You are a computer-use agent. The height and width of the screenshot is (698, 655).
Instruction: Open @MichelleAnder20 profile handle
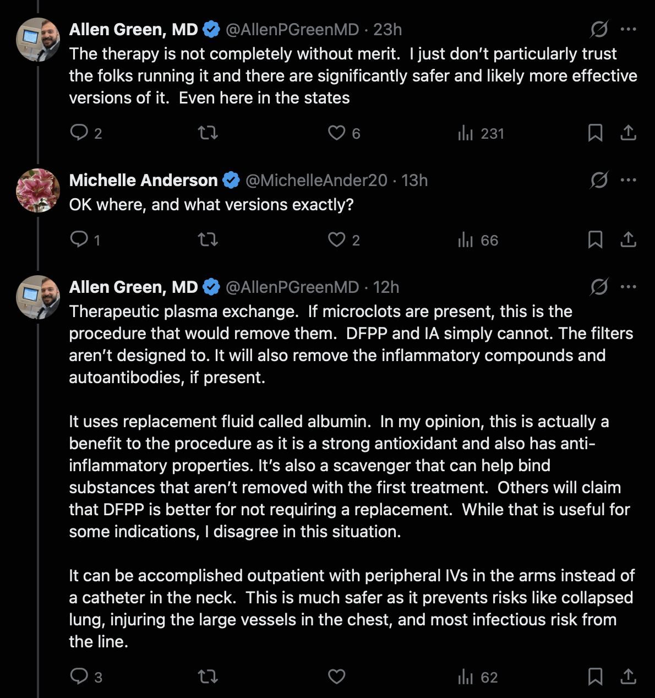(x=316, y=180)
